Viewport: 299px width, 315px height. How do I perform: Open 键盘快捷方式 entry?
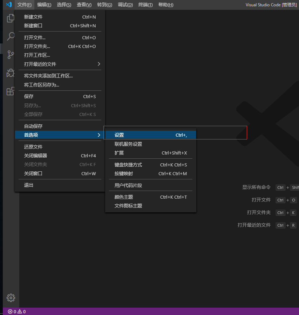point(150,165)
